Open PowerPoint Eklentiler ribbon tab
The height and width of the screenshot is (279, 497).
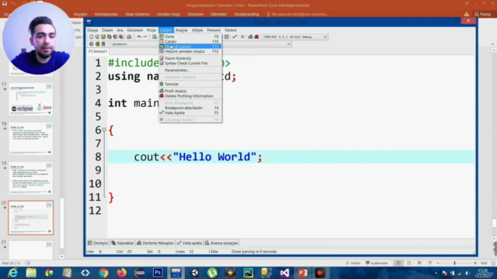tap(219, 14)
